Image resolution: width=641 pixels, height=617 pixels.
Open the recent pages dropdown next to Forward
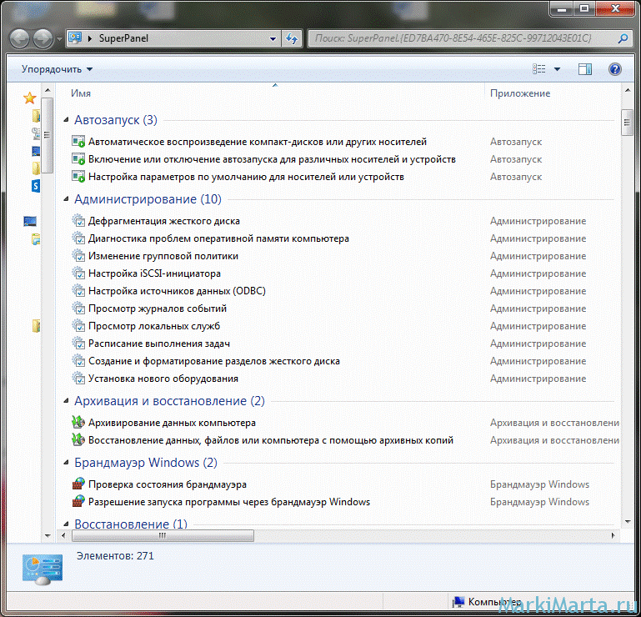pyautogui.click(x=59, y=39)
